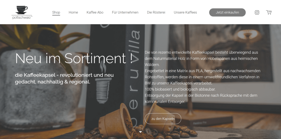This screenshot has width=281, height=139.
Task: Navigate to Die Rösterei page
Action: point(156,12)
